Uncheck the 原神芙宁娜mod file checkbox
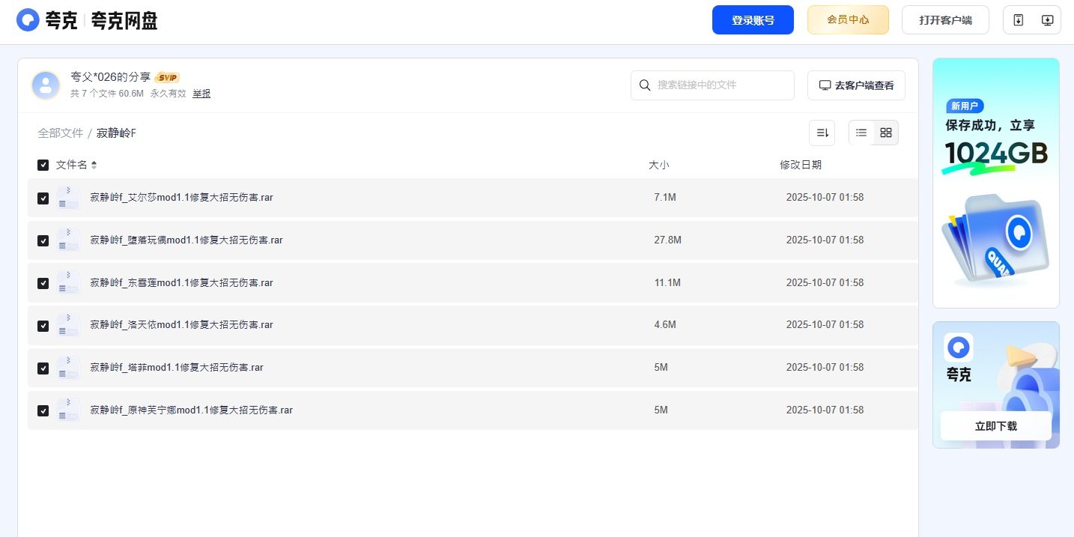 pyautogui.click(x=43, y=410)
